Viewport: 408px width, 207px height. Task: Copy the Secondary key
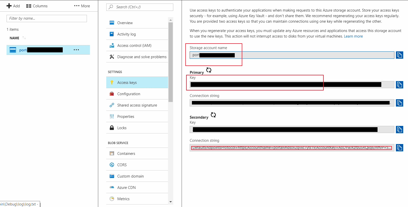pos(399,129)
